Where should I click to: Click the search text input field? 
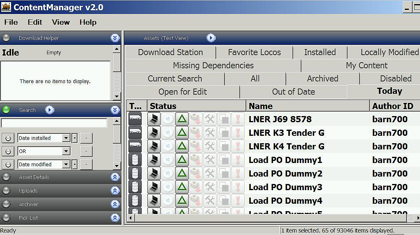54,123
